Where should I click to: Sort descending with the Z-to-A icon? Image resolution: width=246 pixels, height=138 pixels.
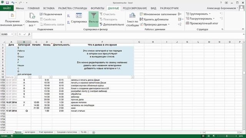pyautogui.click(x=69, y=22)
